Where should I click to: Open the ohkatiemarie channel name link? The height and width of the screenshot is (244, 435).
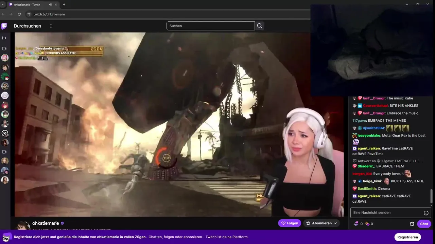click(46, 223)
